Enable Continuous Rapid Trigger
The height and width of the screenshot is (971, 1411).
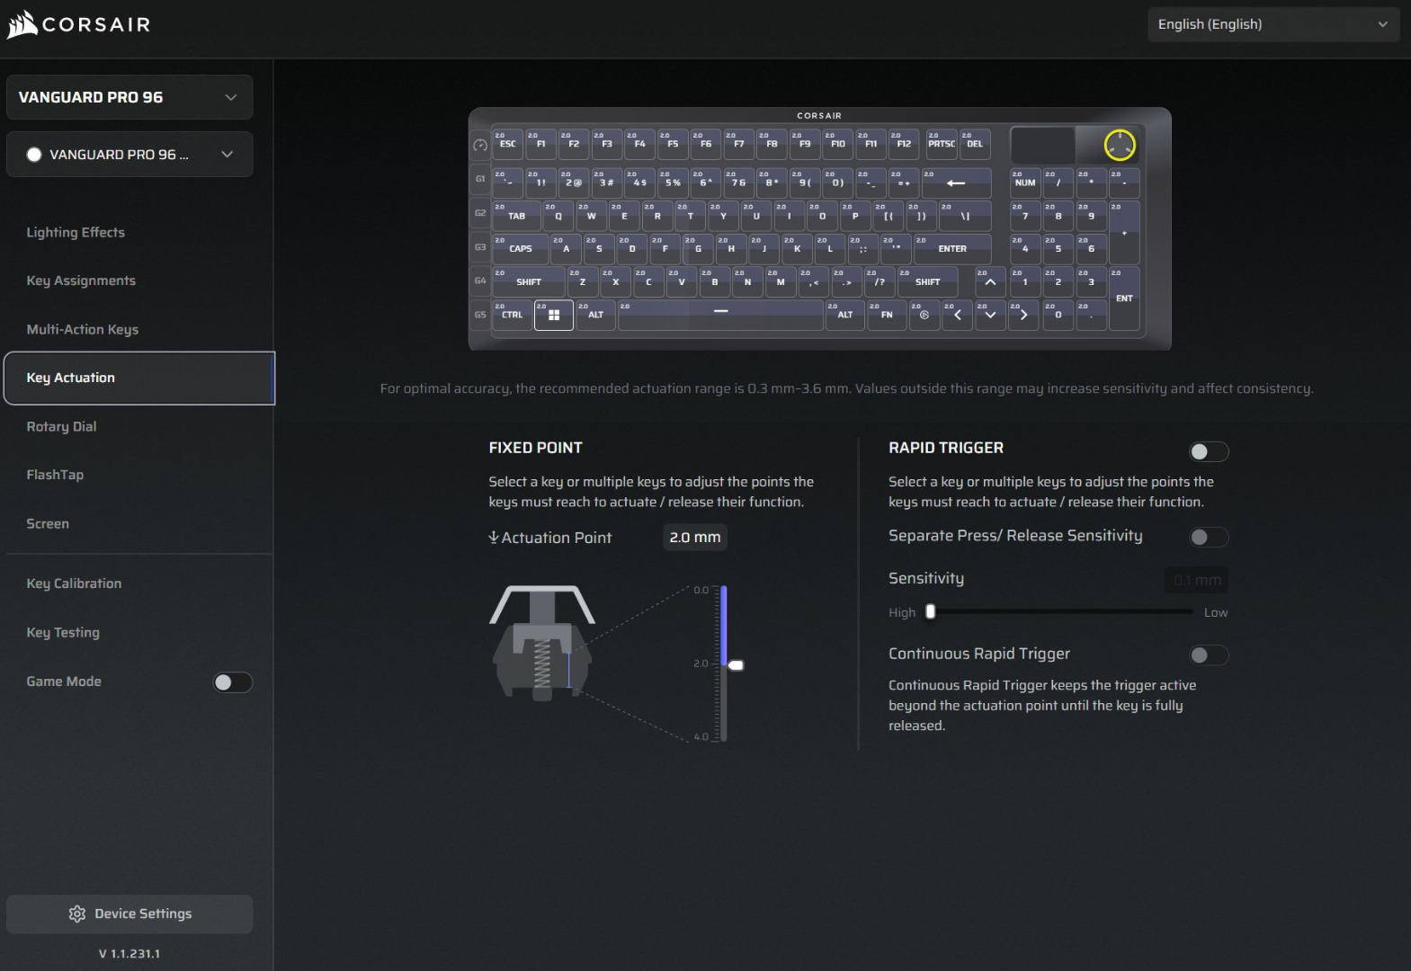tap(1208, 655)
